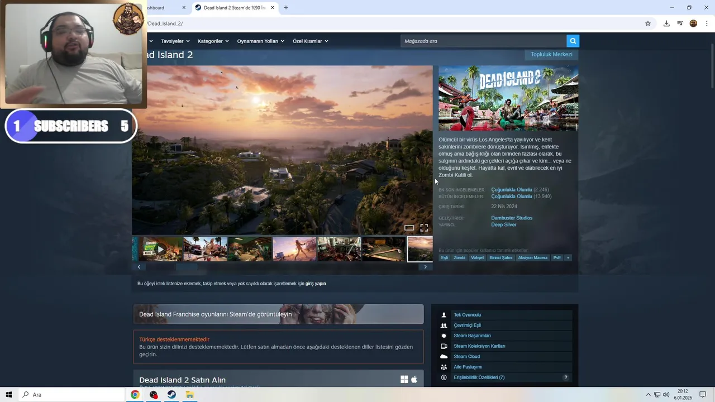Close the Dead Island 2 browser tab
The width and height of the screenshot is (715, 402).
(x=273, y=8)
